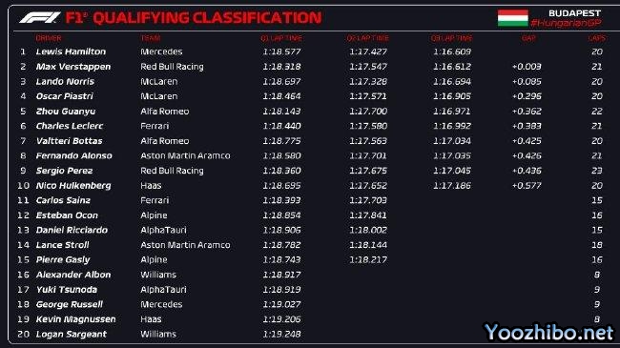Click Carlos Sainz in row 11
The width and height of the screenshot is (620, 348).
[63, 200]
